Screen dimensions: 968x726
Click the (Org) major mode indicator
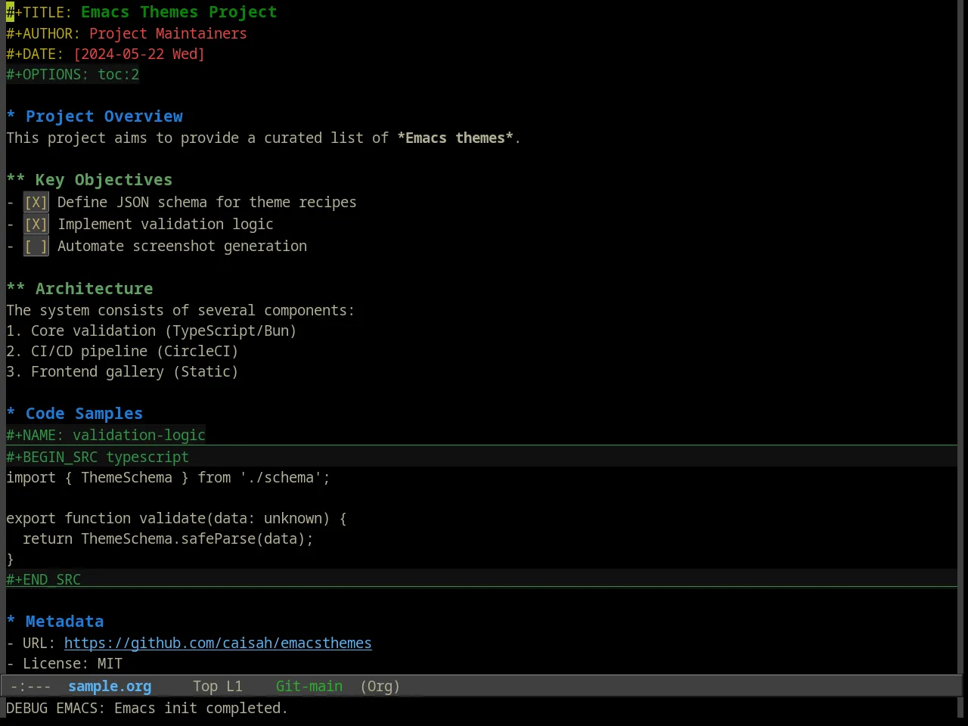pos(380,687)
